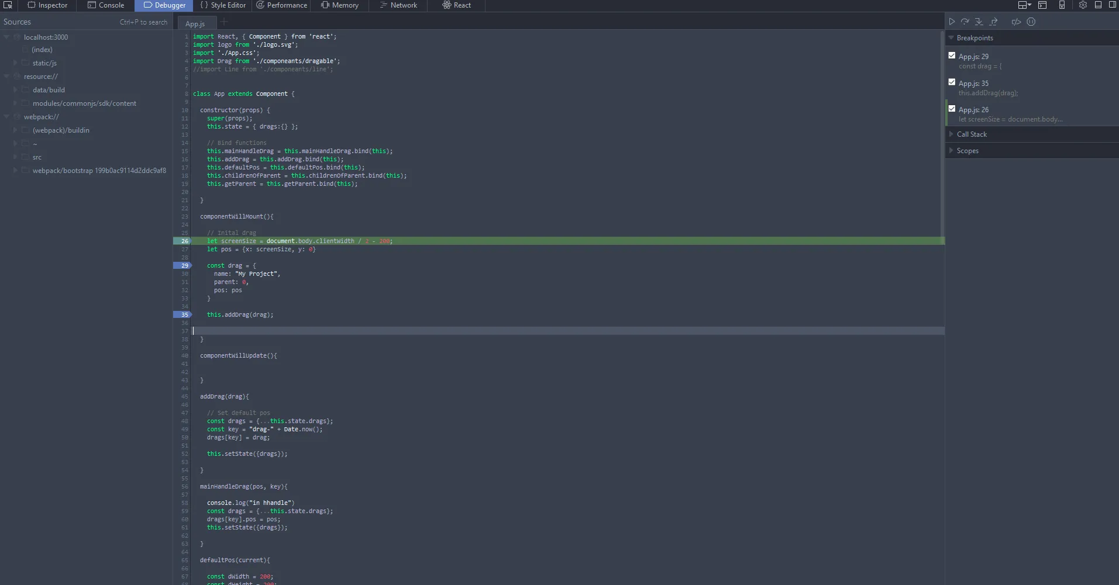Open the Network tab

pos(398,5)
